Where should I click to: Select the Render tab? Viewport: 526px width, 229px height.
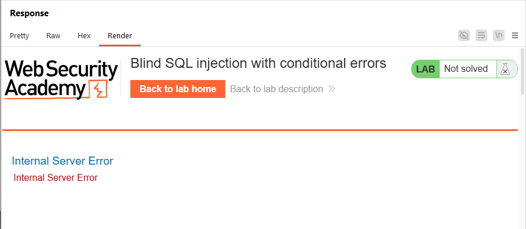coord(120,35)
